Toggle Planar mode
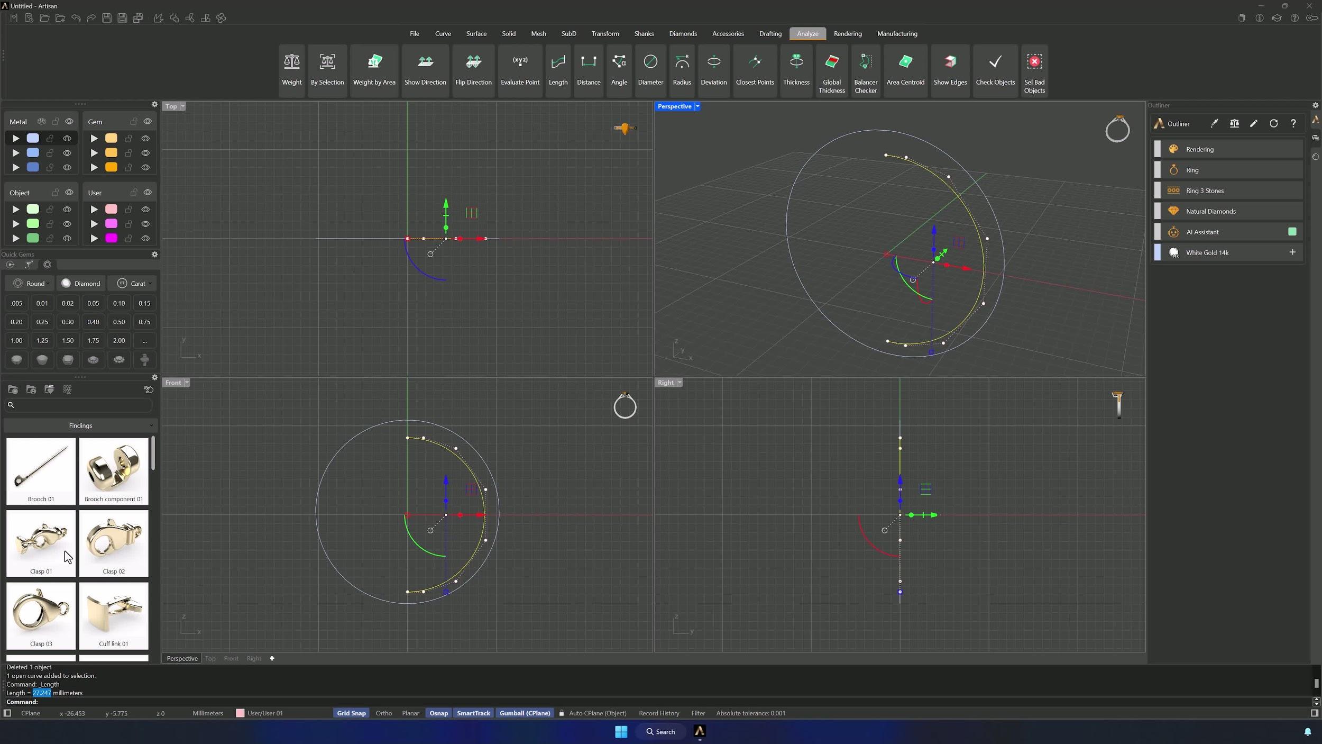 coord(410,713)
